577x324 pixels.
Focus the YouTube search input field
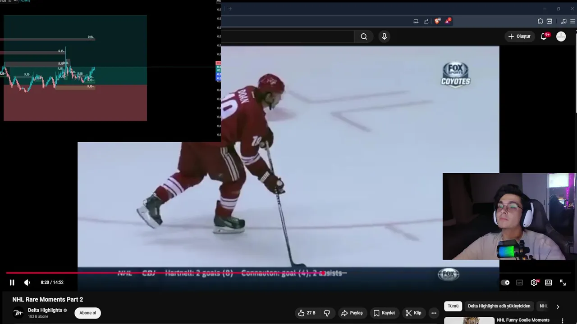pyautogui.click(x=288, y=36)
